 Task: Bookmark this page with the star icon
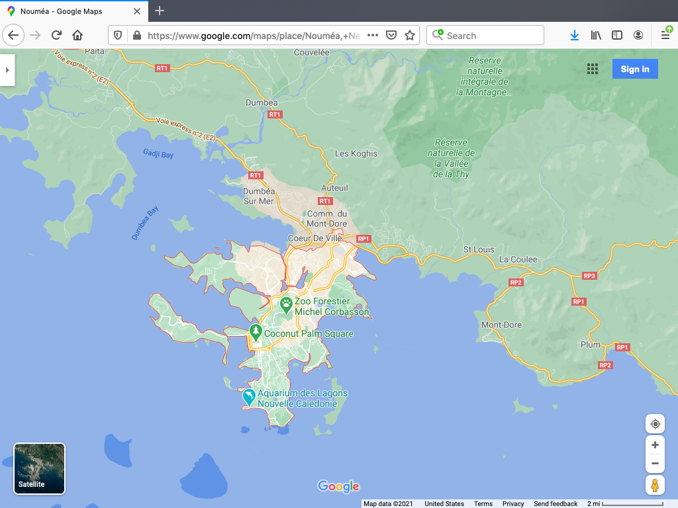(x=410, y=35)
